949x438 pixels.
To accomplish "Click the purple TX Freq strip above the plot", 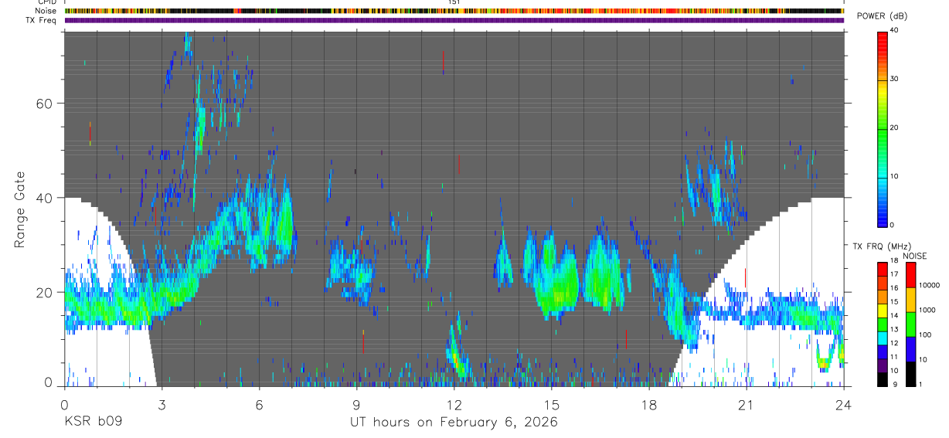I will 454,20.
